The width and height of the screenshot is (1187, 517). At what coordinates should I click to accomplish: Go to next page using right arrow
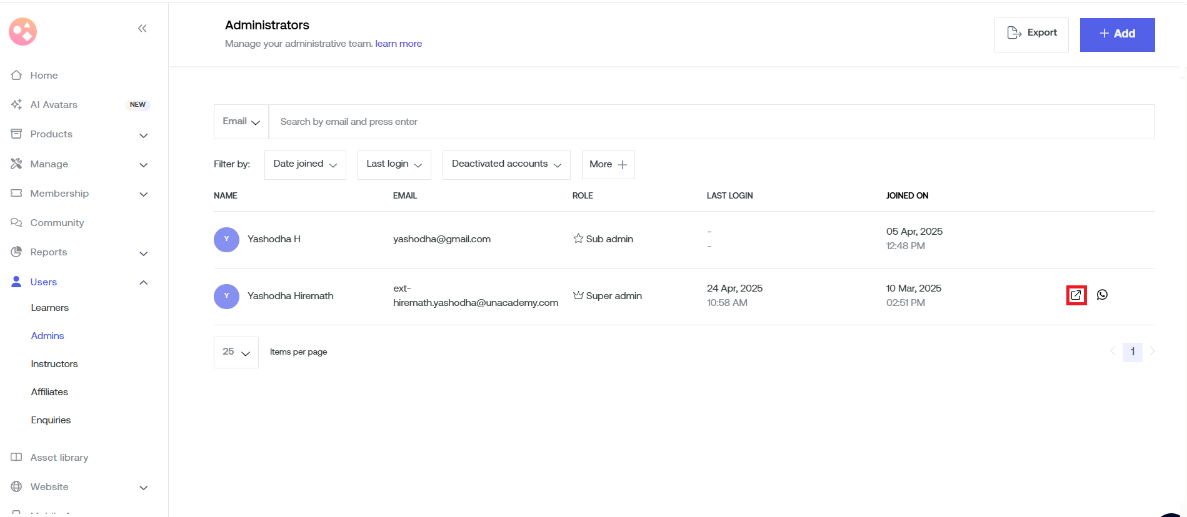1152,352
